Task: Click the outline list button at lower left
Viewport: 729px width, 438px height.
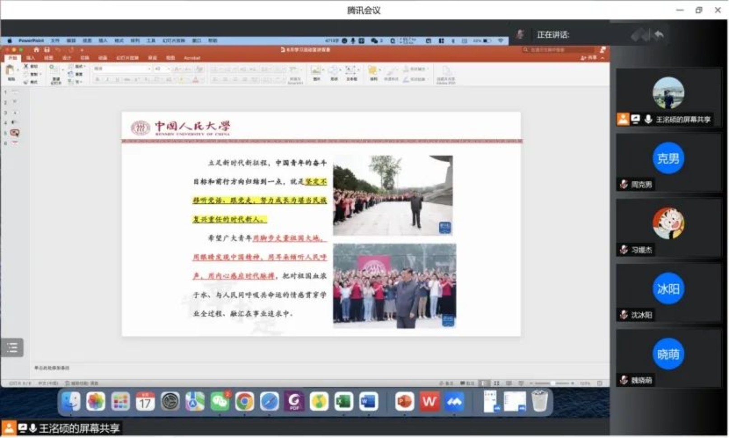Action: tap(12, 348)
